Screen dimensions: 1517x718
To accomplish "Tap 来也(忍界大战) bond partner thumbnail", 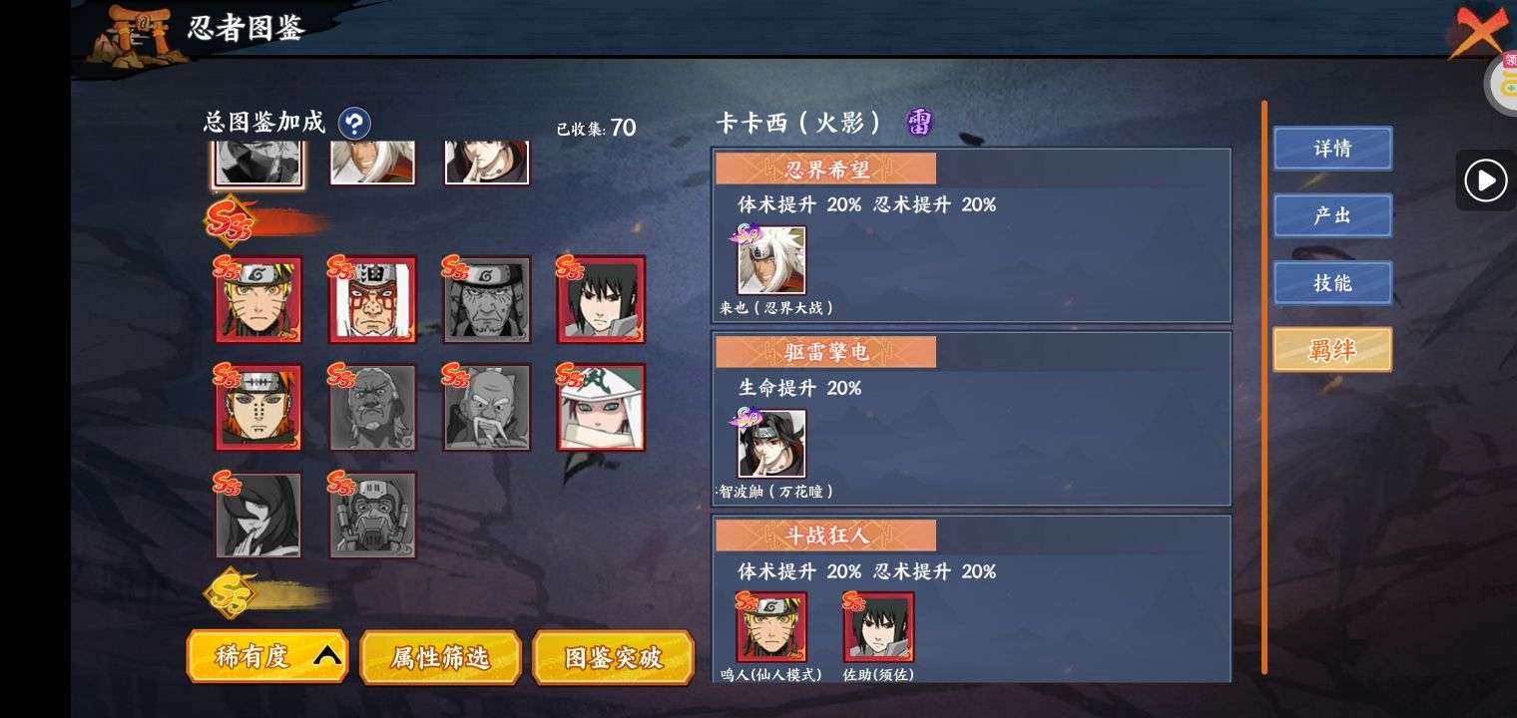I will (770, 261).
